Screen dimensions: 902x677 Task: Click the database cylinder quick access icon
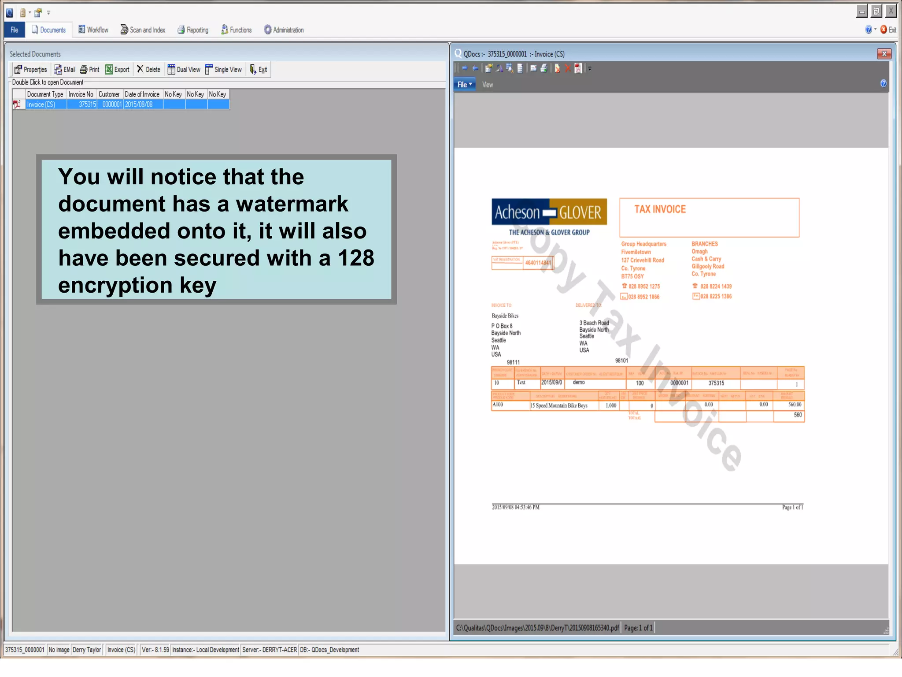(x=22, y=13)
